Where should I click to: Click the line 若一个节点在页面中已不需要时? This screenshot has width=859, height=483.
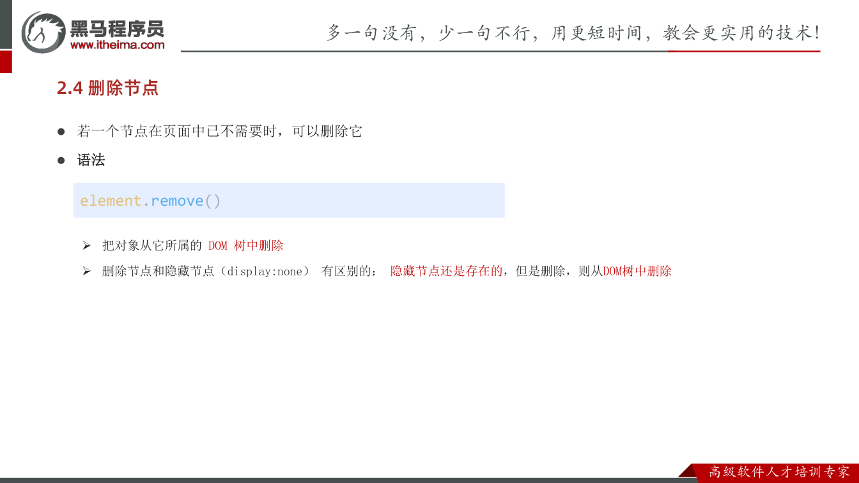178,132
